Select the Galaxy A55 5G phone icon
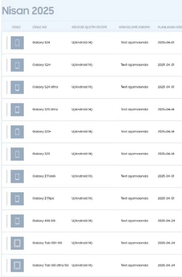Viewport: 182px width, 277px height. (x=17, y=221)
